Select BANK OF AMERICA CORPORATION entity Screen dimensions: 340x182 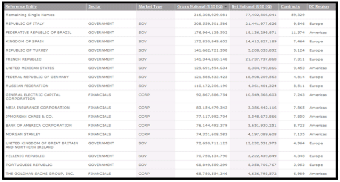pos(39,126)
